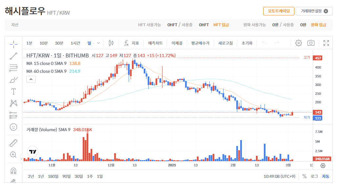Click the redo arrow
This screenshot has width=339, height=188.
pos(277,43)
